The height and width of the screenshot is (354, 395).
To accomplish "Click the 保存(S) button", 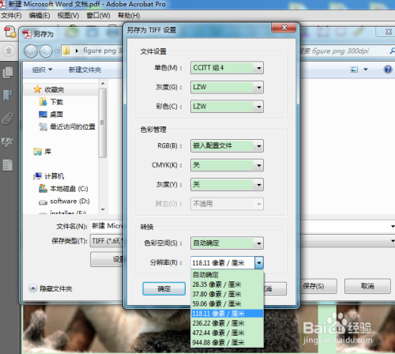I will (x=318, y=286).
